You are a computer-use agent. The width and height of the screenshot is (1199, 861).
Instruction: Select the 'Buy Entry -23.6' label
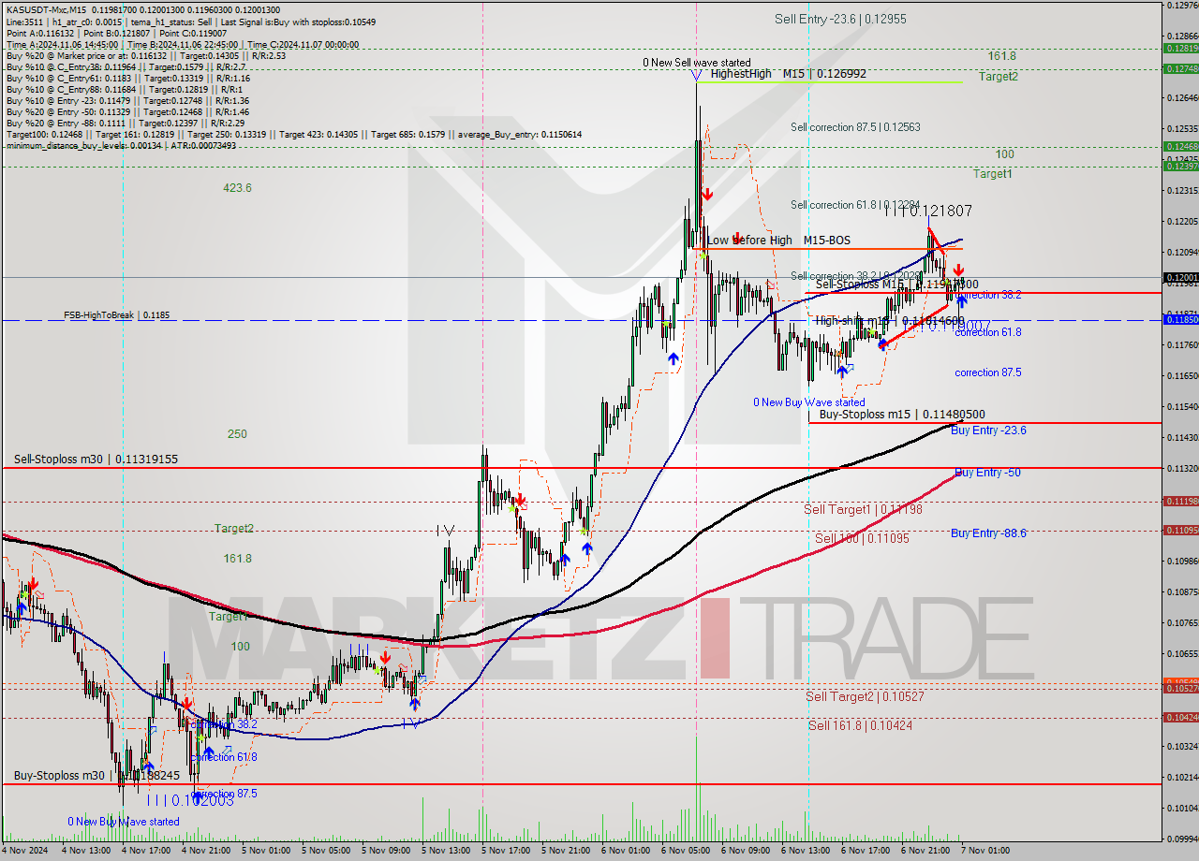point(988,430)
